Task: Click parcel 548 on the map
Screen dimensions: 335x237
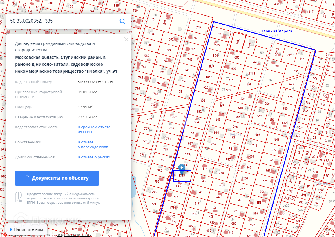Action: point(203,181)
